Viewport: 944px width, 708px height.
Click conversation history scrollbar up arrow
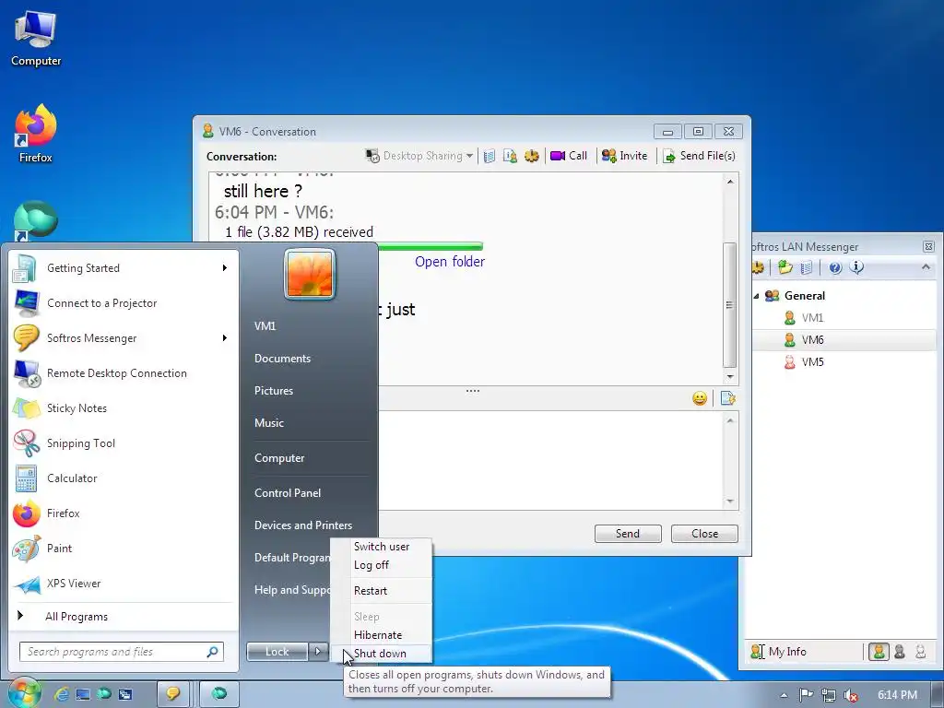pyautogui.click(x=730, y=182)
